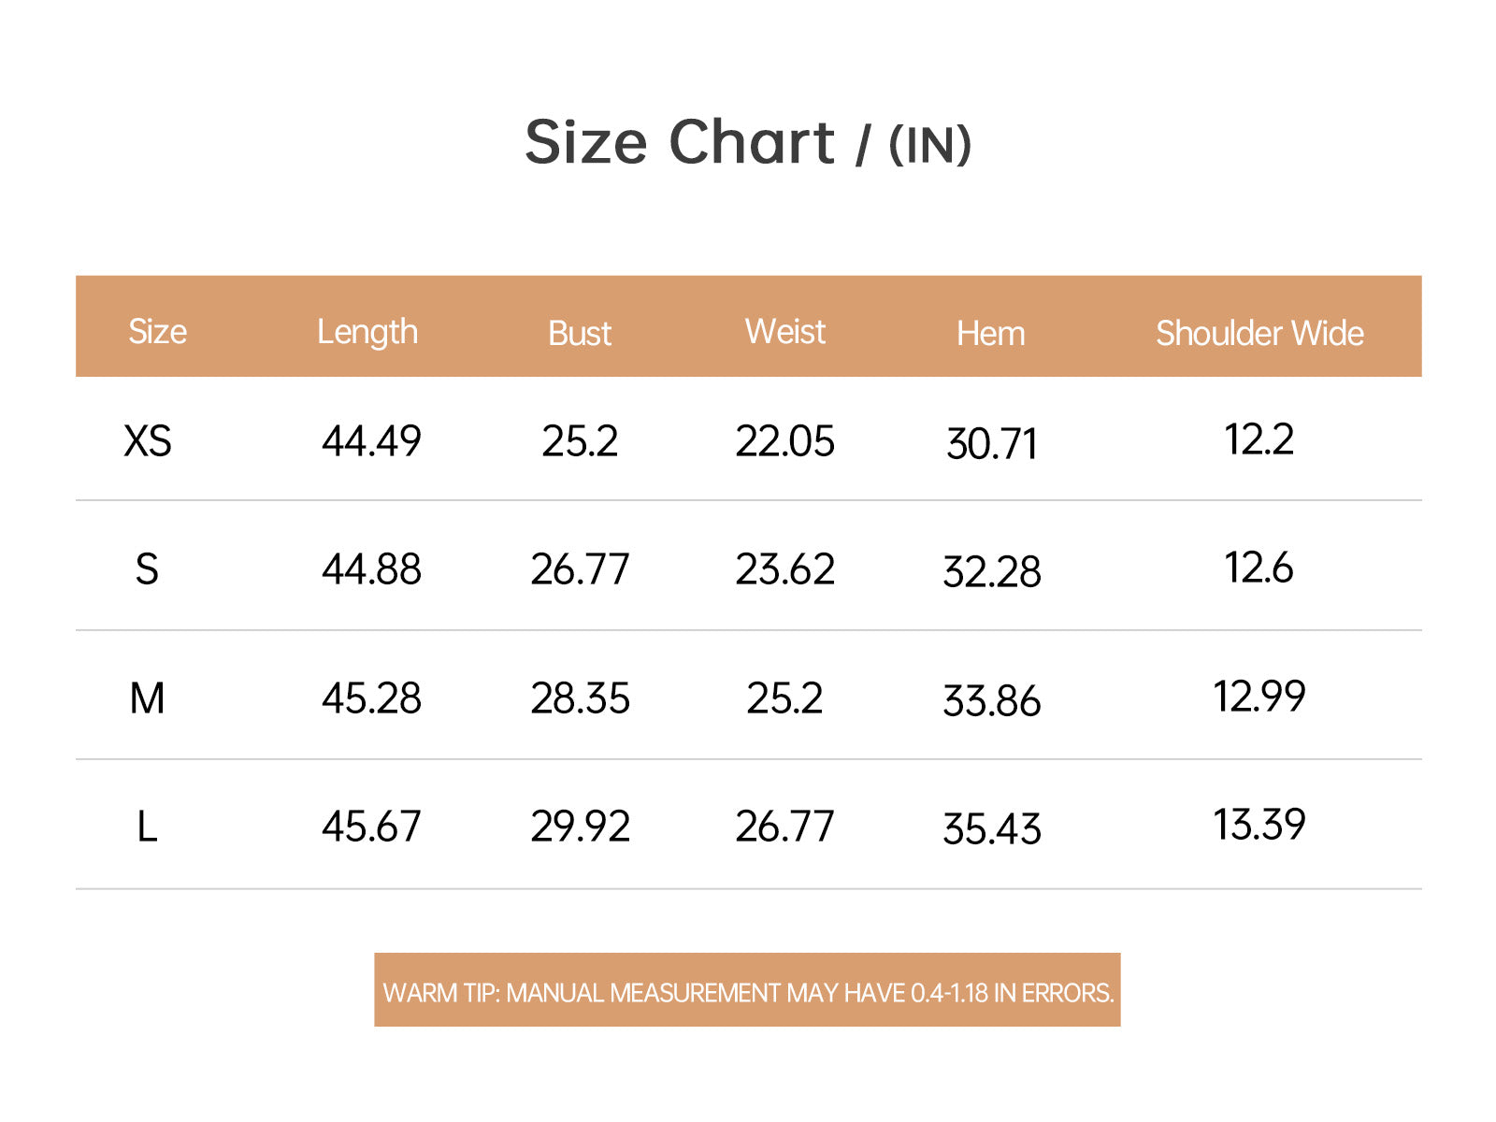This screenshot has height=1122, width=1496.
Task: Select the Length column header
Action: [367, 333]
